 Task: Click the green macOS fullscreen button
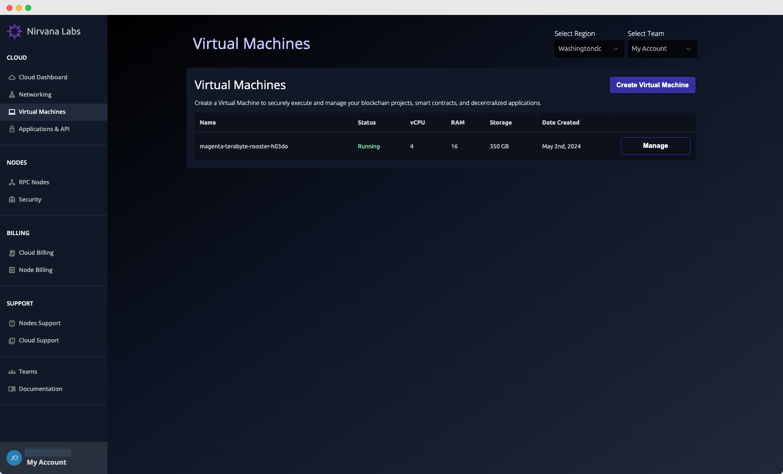28,8
